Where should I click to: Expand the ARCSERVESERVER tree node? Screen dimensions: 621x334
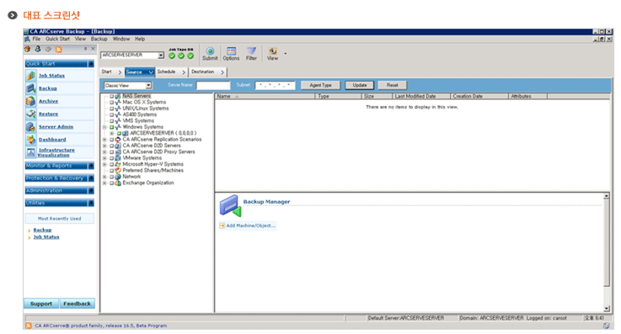112,133
